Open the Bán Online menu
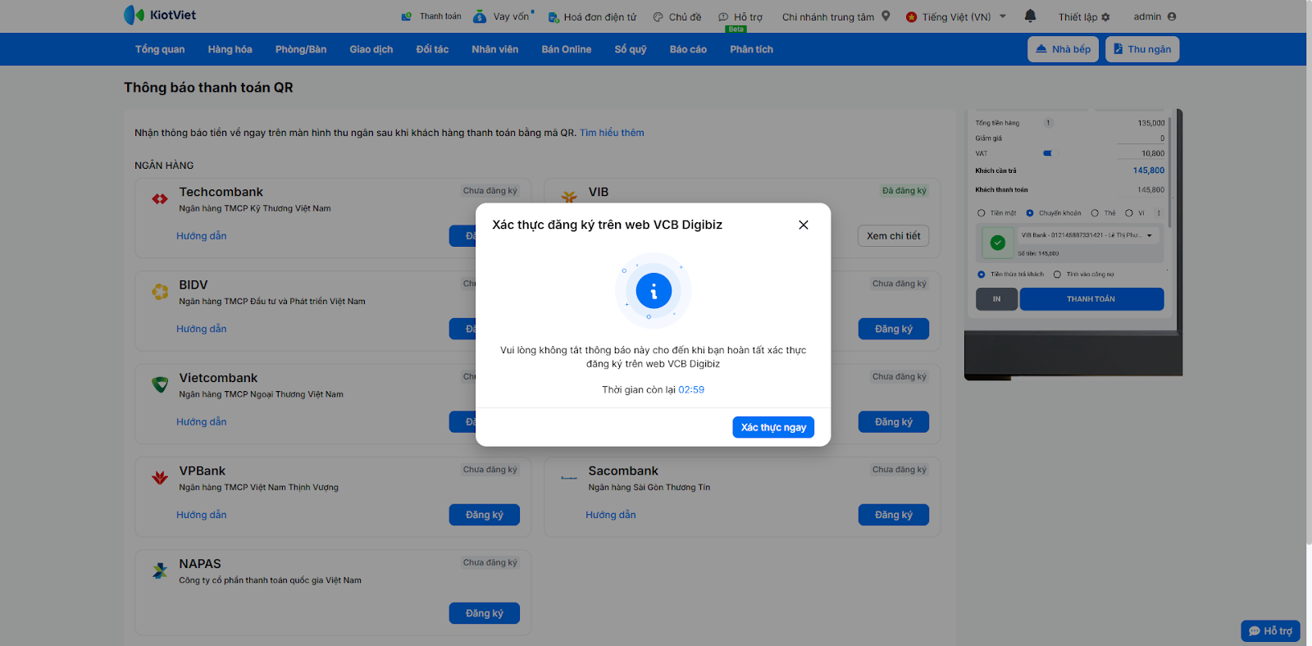1312x646 pixels. pos(567,49)
